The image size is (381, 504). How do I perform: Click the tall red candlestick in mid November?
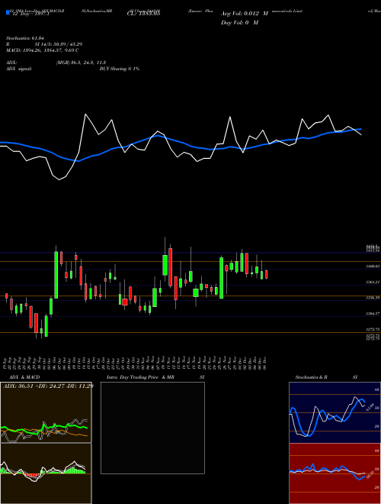[170, 267]
